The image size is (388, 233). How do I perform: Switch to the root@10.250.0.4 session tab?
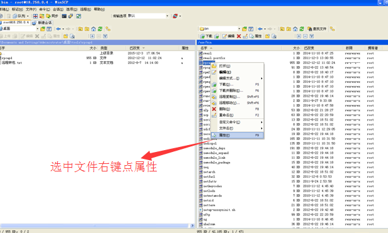(15, 23)
